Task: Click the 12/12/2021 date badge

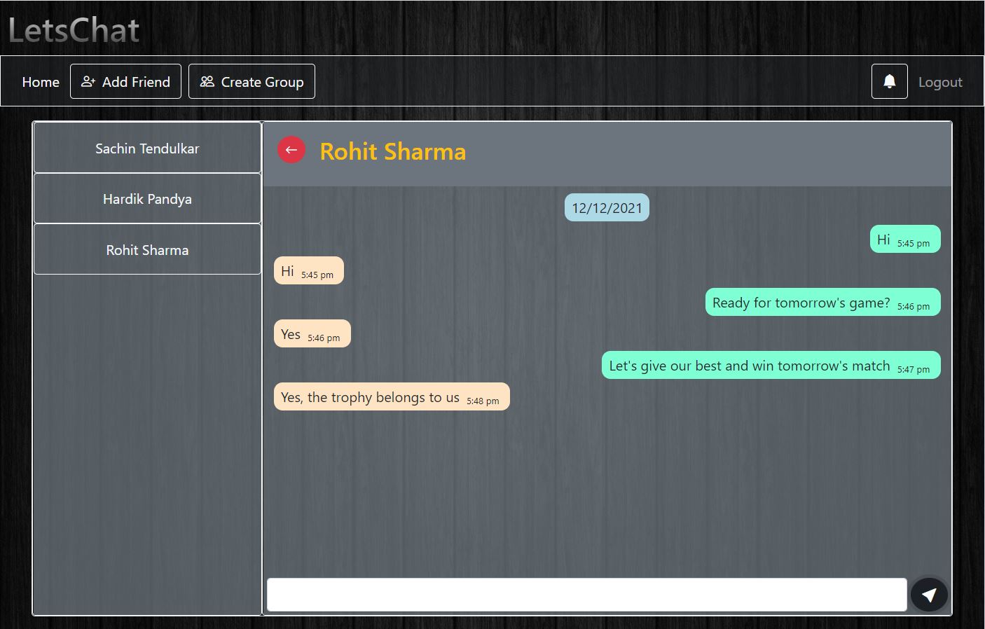Action: pos(607,208)
